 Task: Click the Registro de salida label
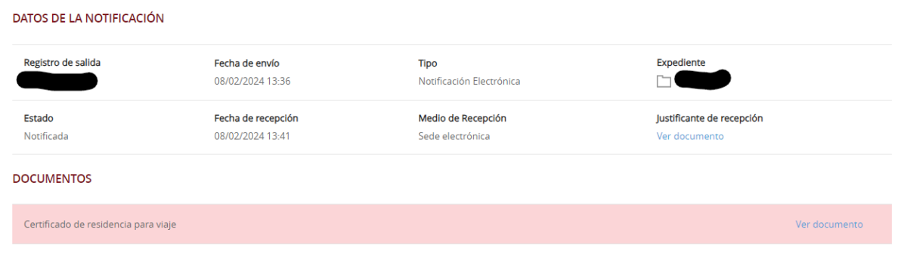[62, 63]
